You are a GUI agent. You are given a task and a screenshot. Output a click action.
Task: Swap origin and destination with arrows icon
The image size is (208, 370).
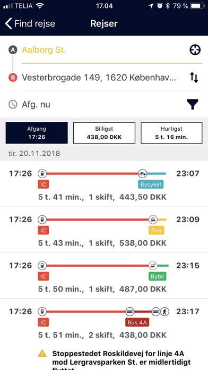point(194,78)
